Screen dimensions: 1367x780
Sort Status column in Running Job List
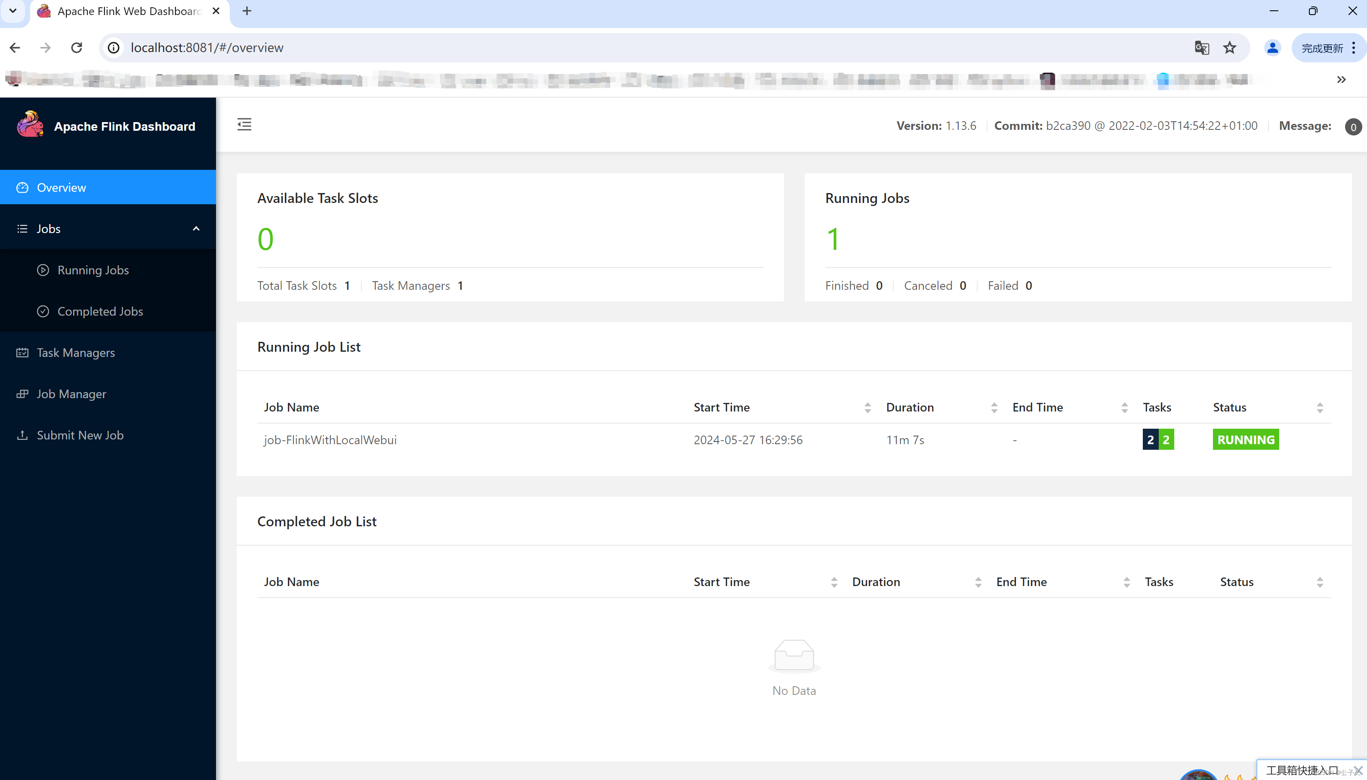(x=1319, y=407)
